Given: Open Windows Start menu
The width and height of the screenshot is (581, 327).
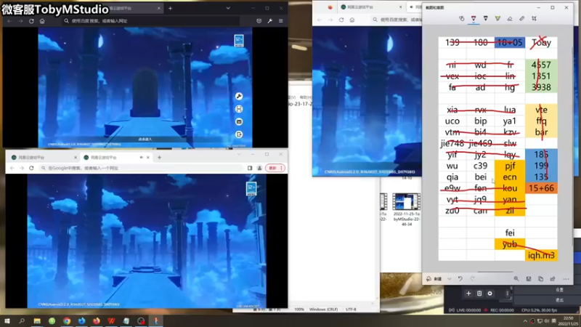Looking at the screenshot, I should (7, 321).
